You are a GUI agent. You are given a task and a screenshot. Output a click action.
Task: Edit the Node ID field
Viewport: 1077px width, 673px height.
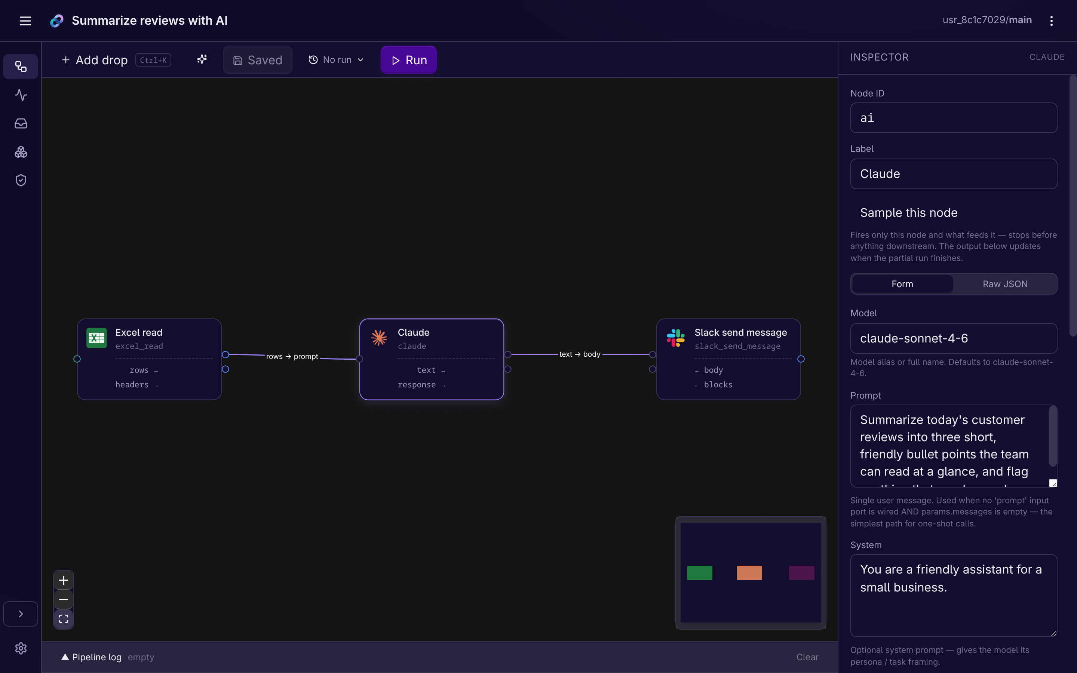[x=953, y=118]
